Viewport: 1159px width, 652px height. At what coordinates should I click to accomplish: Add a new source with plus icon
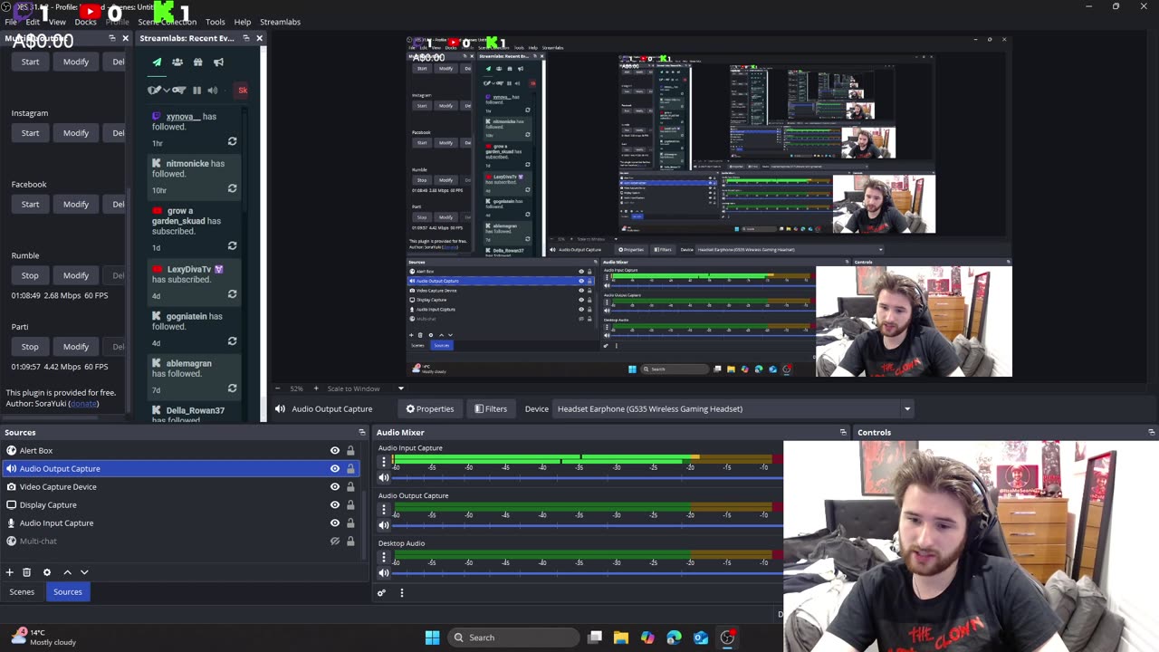(10, 572)
